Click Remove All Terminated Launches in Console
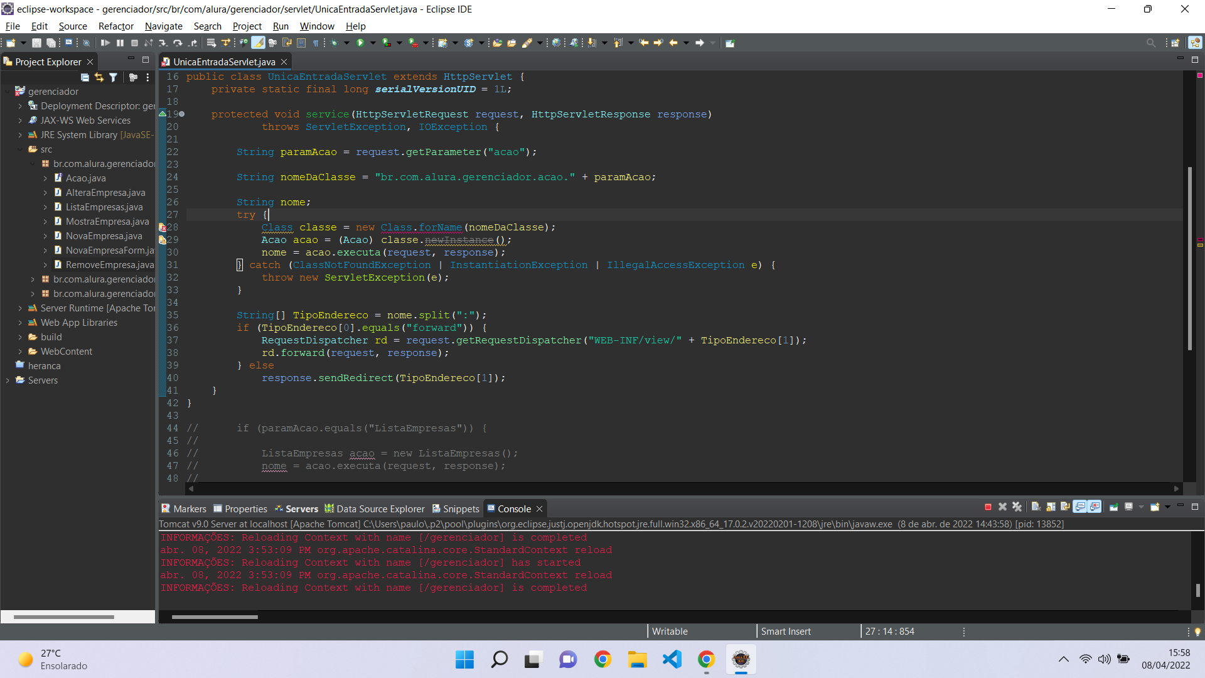The width and height of the screenshot is (1205, 678). click(1017, 507)
